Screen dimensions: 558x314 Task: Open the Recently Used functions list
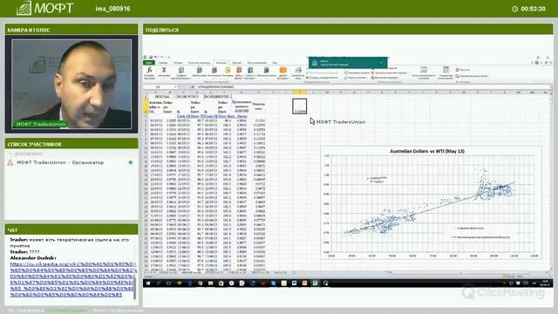coord(181,72)
